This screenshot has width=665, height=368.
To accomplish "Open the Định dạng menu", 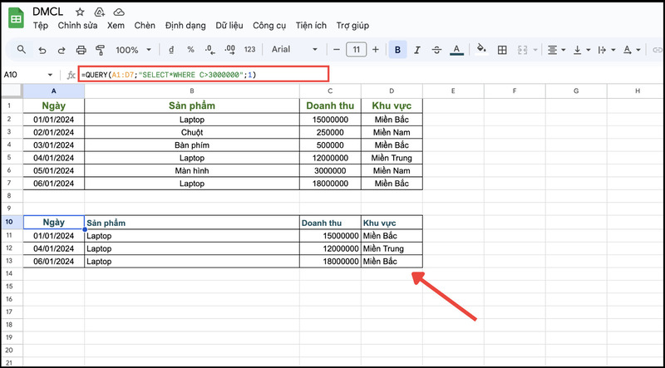I will (x=185, y=26).
